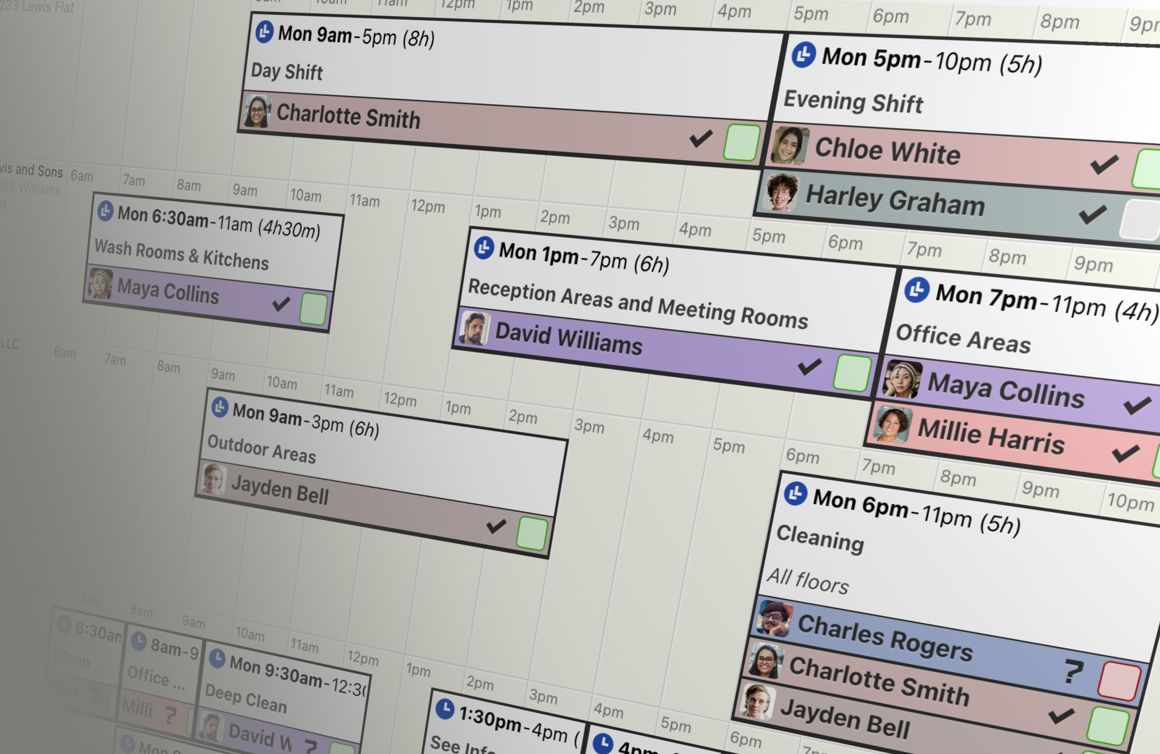Image resolution: width=1160 pixels, height=754 pixels.
Task: Click clock icon on Mon 9:30am Deep Clean shift
Action: (217, 659)
